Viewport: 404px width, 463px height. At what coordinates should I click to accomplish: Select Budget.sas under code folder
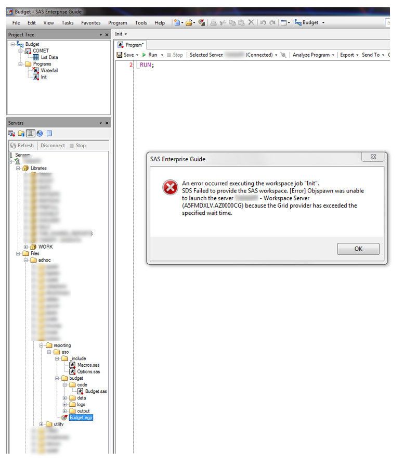96,392
